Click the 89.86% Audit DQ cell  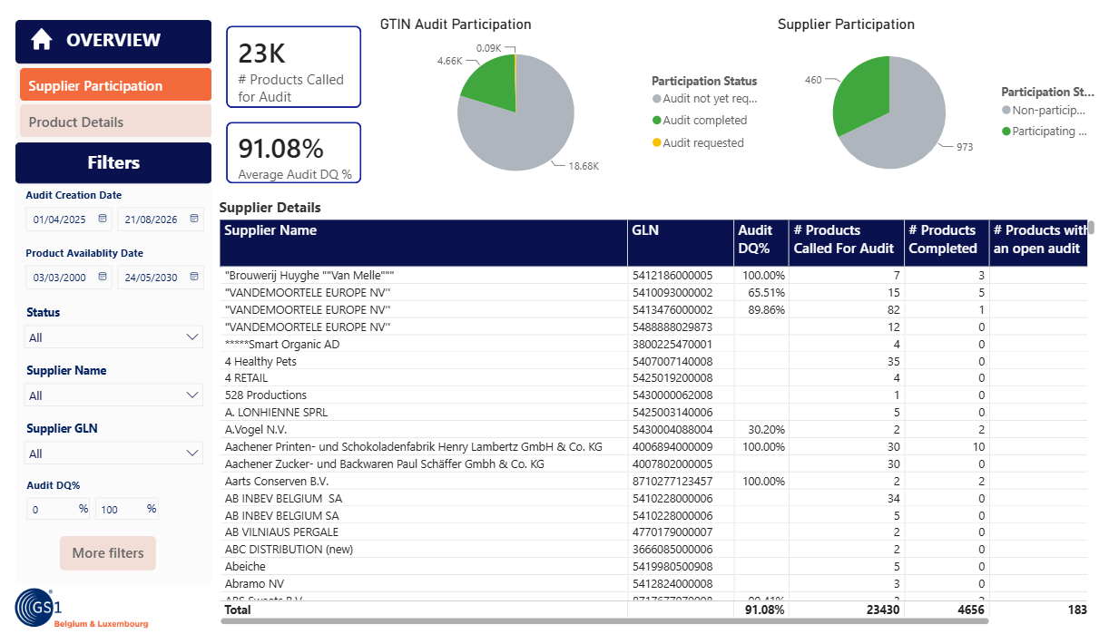click(x=763, y=309)
